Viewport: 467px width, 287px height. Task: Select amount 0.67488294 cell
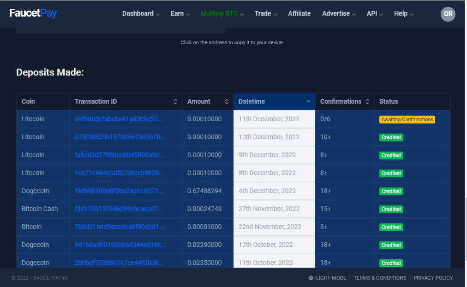(208, 191)
